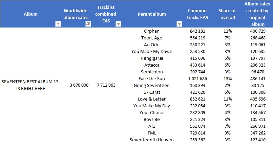Screen dimensions: 273x143
Task: Click the Album sales created header
Action: click(x=257, y=14)
